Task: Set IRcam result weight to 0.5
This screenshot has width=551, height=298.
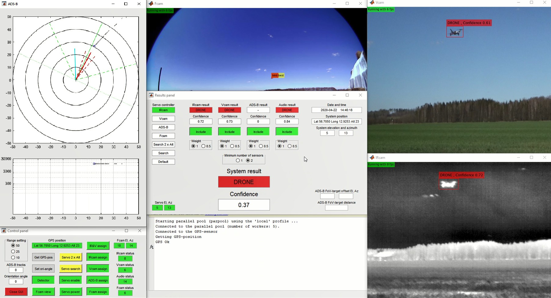Action: click(203, 146)
